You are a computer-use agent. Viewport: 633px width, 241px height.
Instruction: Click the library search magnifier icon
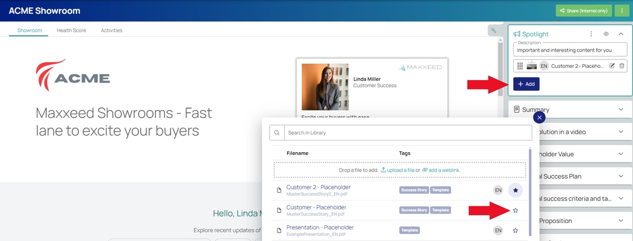pyautogui.click(x=277, y=133)
